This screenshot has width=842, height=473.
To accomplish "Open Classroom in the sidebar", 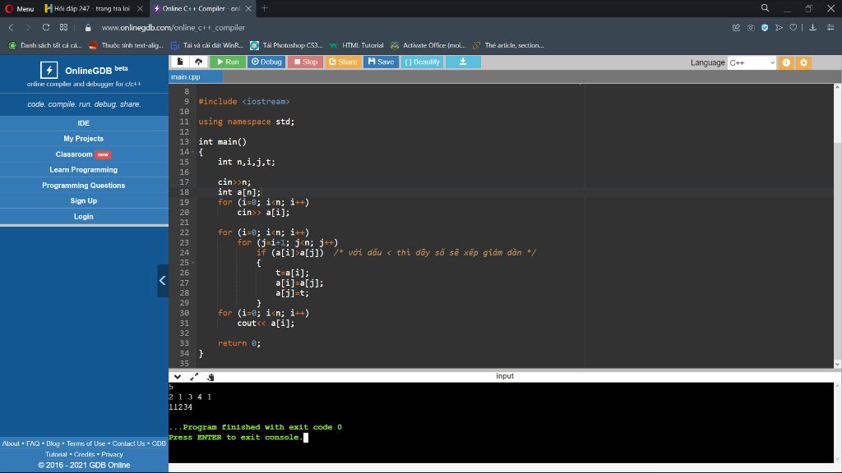I will point(84,154).
